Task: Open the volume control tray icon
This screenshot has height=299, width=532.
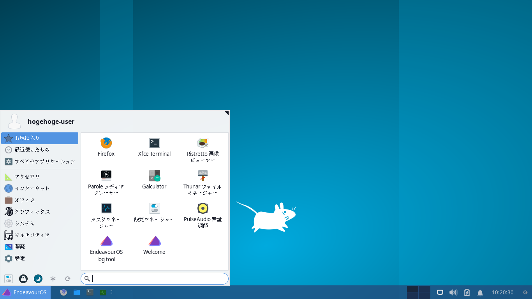Action: click(x=453, y=292)
